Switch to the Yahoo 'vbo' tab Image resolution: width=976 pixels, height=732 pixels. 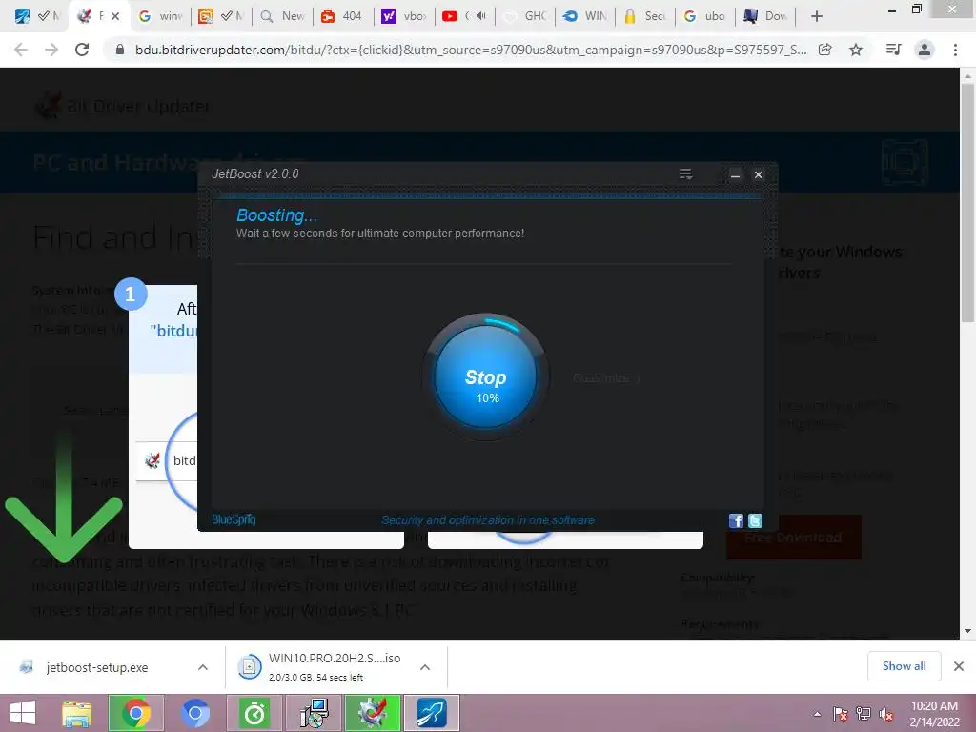pos(404,16)
